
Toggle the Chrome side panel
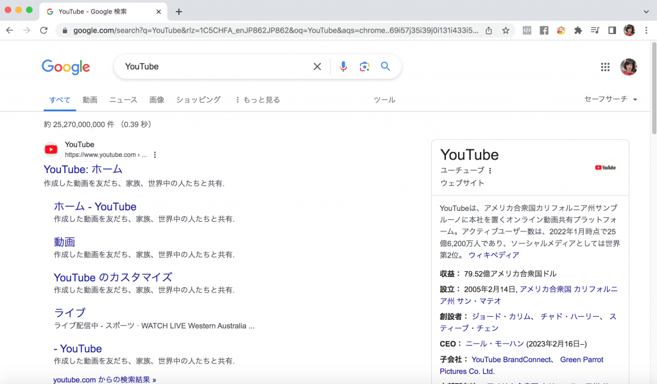pos(612,30)
